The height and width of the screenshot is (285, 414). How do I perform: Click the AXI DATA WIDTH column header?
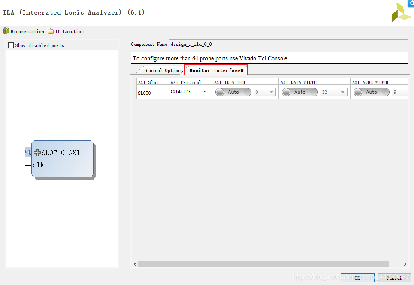(x=314, y=82)
